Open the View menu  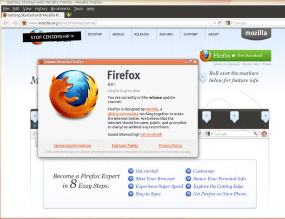[27, 8]
